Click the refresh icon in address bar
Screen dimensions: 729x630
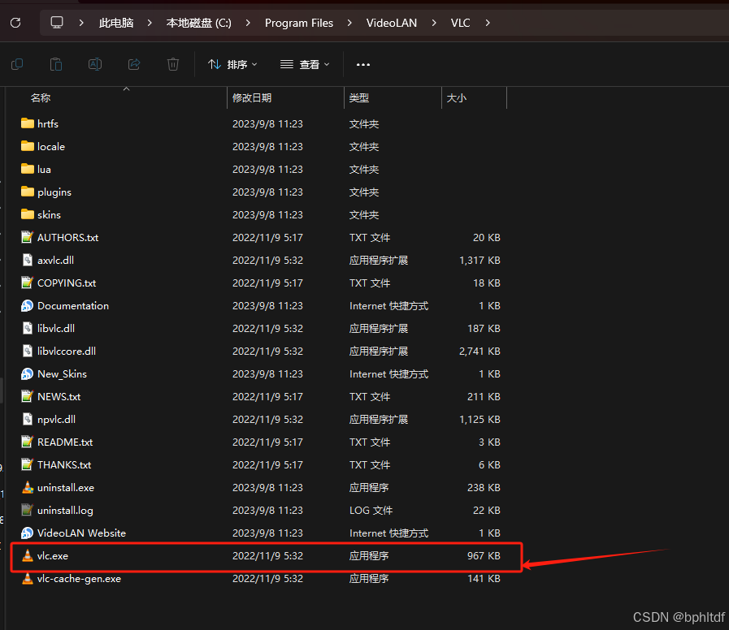(x=15, y=23)
